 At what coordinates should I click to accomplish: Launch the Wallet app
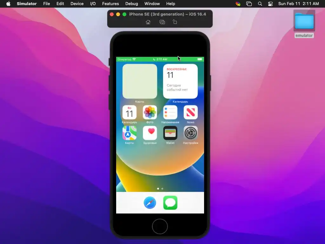[170, 133]
